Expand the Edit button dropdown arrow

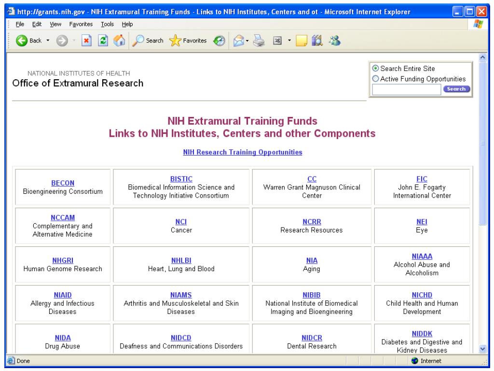[289, 41]
